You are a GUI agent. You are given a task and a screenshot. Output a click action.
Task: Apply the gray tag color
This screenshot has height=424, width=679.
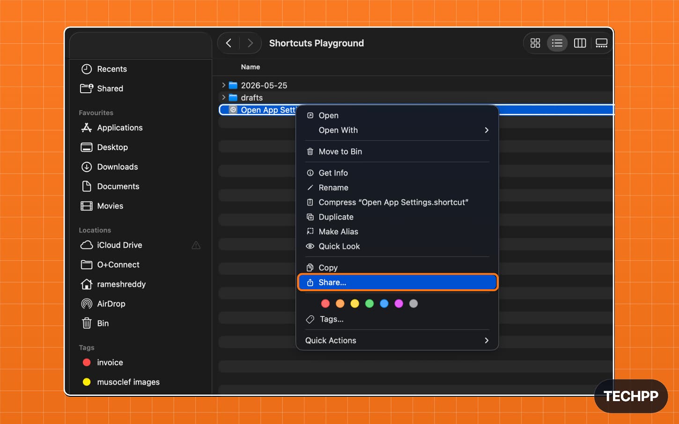pos(413,304)
